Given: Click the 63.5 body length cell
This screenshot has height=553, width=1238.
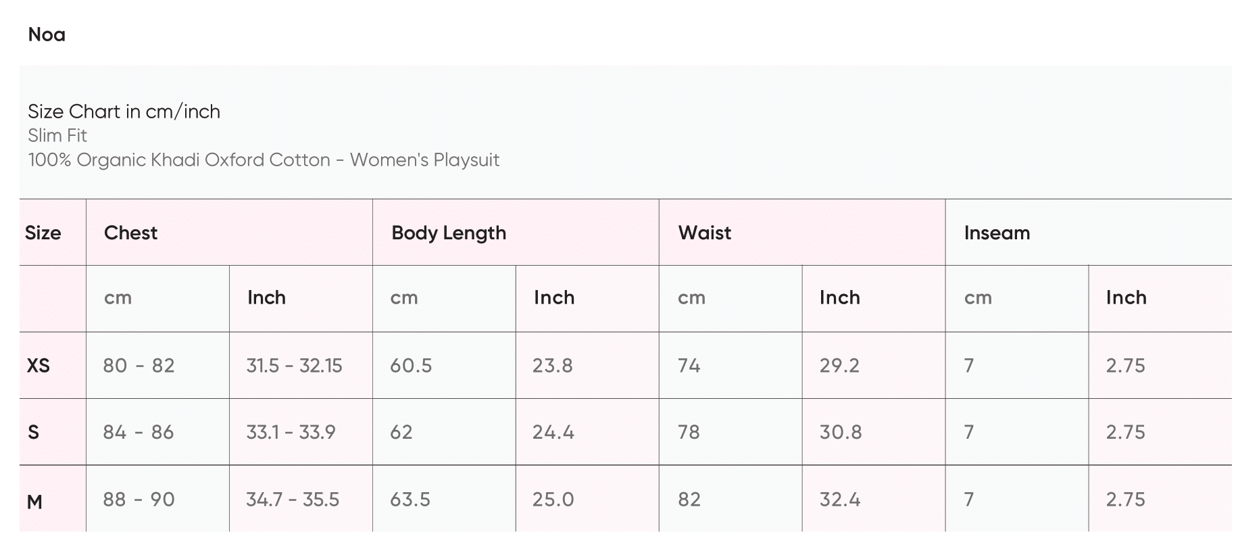Looking at the screenshot, I should pyautogui.click(x=410, y=500).
